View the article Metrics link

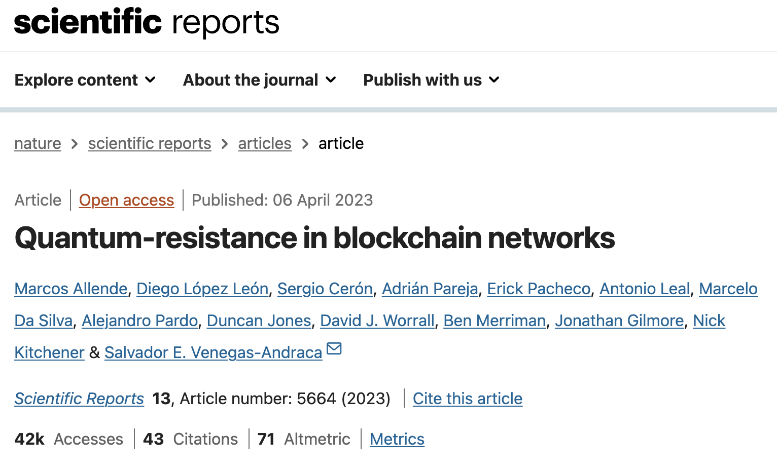pos(397,439)
